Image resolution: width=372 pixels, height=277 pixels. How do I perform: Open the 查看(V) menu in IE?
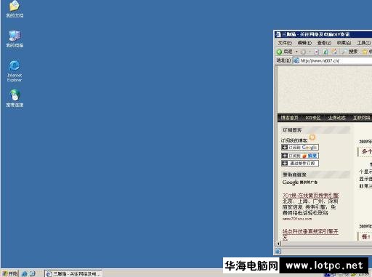point(324,43)
